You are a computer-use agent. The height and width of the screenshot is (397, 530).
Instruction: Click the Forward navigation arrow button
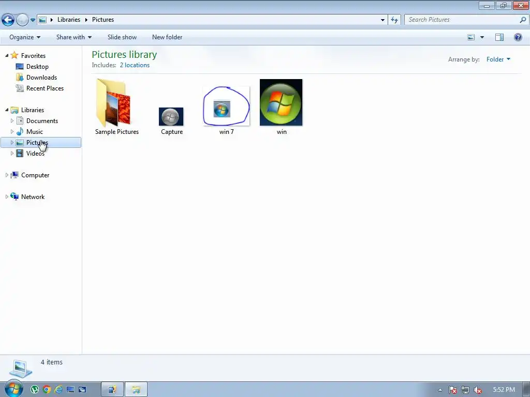(22, 20)
